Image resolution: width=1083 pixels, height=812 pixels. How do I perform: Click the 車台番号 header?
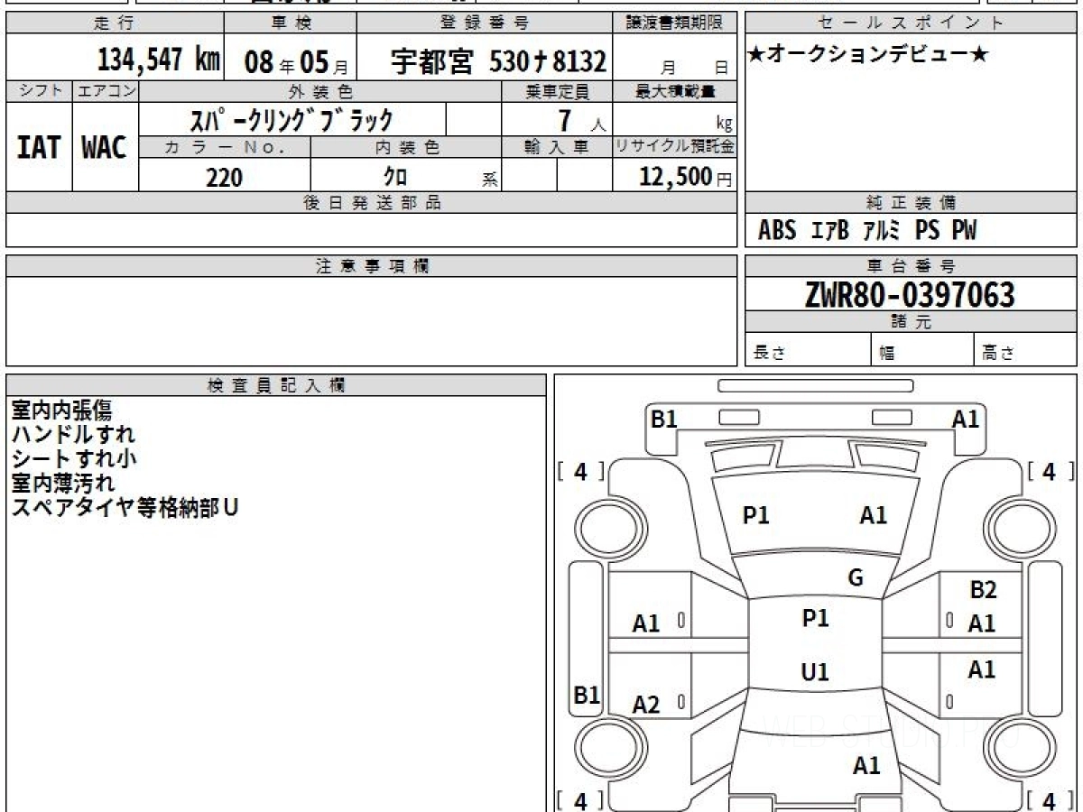pyautogui.click(x=911, y=266)
